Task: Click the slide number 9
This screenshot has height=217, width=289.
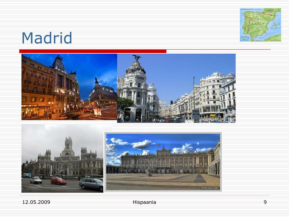Action: click(265, 202)
